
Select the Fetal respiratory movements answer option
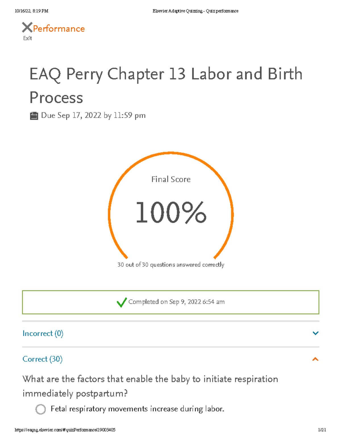[x=137, y=409]
